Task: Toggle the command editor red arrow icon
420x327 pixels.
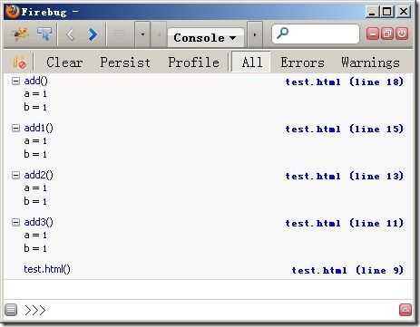Action: (405, 310)
